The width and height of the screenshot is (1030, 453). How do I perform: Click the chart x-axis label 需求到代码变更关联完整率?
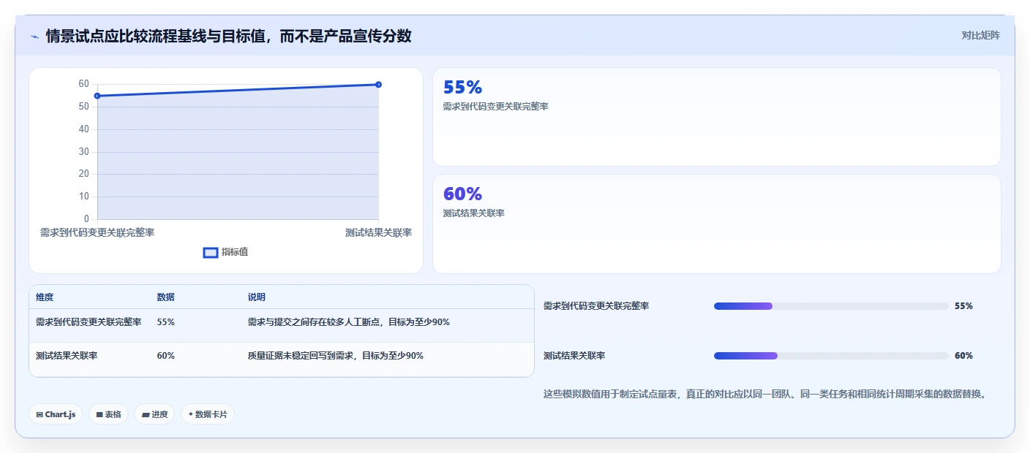point(97,232)
